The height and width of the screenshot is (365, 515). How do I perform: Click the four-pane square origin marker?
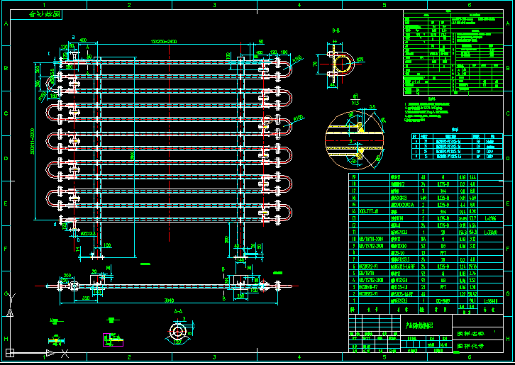coord(10,353)
